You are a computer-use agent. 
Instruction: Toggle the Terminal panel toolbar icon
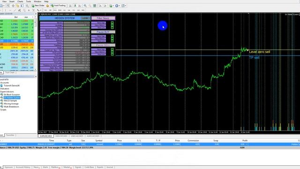(x=22, y=6)
